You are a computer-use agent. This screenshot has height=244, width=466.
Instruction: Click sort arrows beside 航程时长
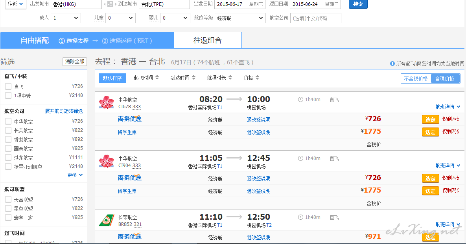pyautogui.click(x=230, y=78)
